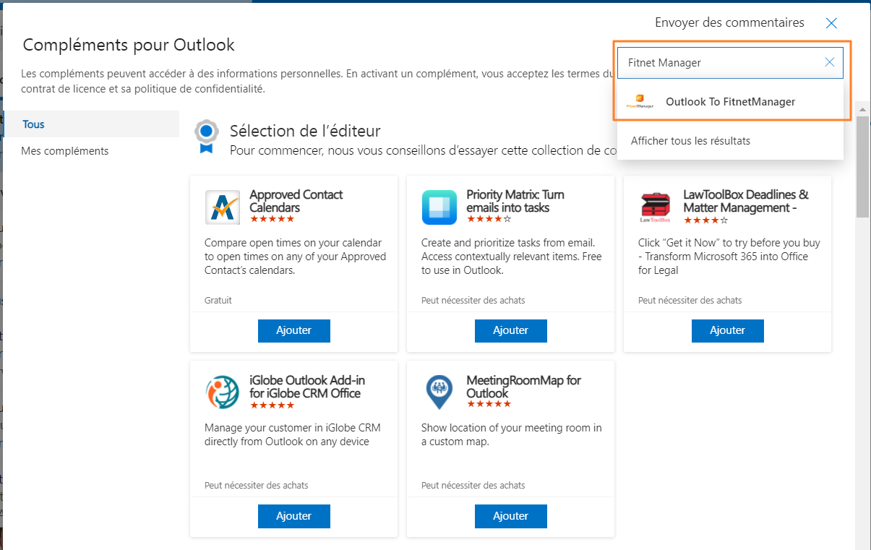Screen dimensions: 871x550
Task: Click the vertical scrollbar on the right
Action: [x=862, y=166]
